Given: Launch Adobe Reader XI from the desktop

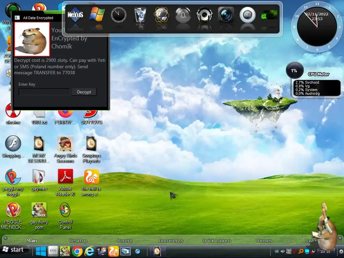Looking at the screenshot, I should (66, 183).
